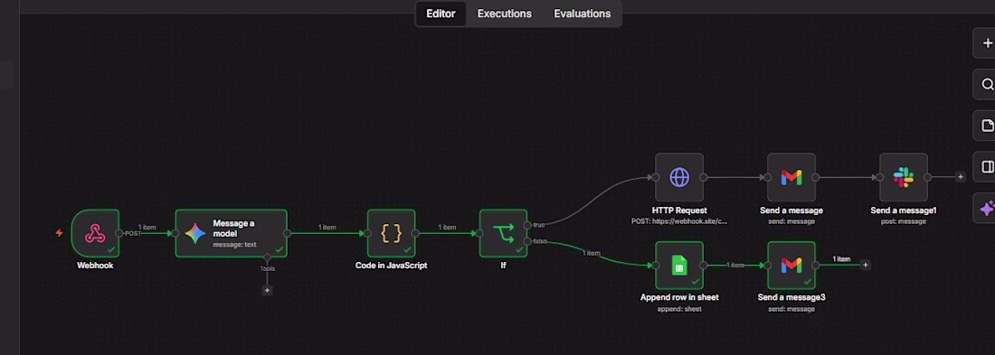Click the 'Append row in sheet' label

coord(679,297)
